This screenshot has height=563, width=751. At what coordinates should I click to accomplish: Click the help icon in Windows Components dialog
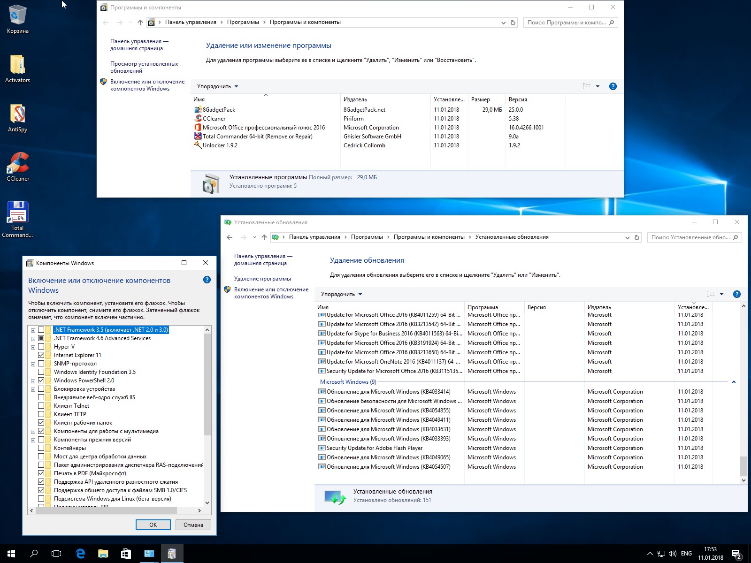coord(207,280)
